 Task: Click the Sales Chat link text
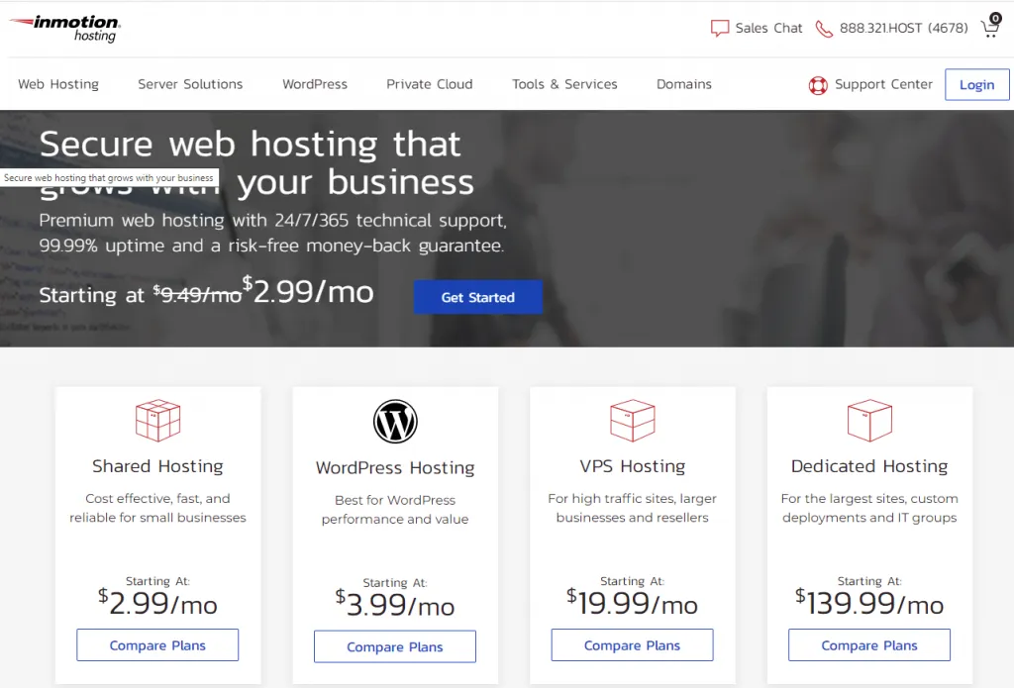tap(768, 29)
